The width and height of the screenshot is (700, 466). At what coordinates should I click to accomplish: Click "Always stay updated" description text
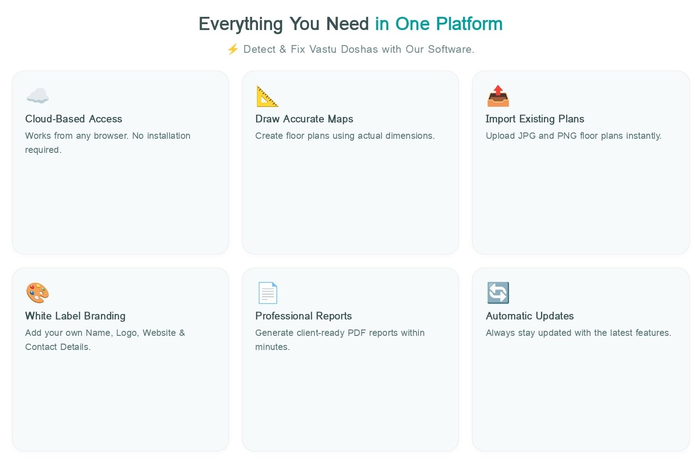pos(578,333)
